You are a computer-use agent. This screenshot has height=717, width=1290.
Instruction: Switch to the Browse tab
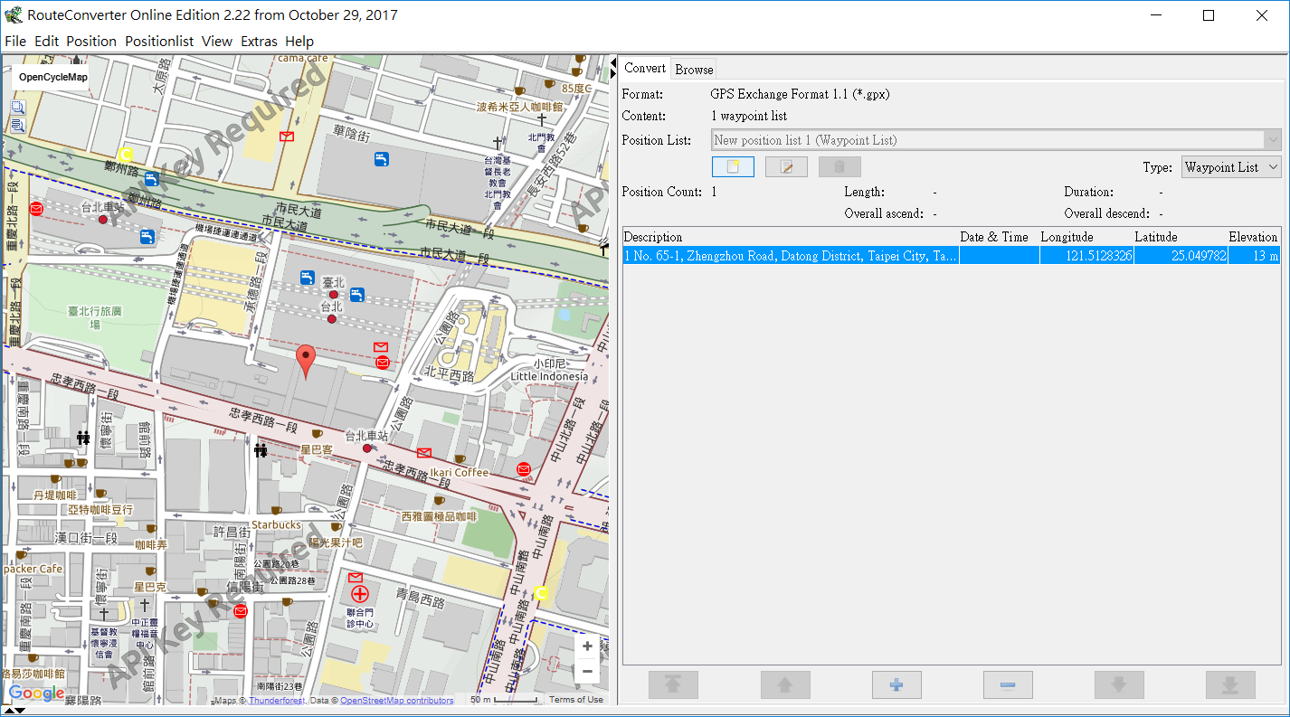(x=694, y=70)
